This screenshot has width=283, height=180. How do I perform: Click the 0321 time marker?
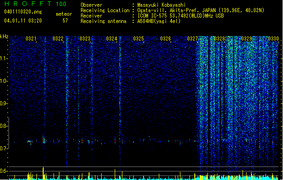31,39
